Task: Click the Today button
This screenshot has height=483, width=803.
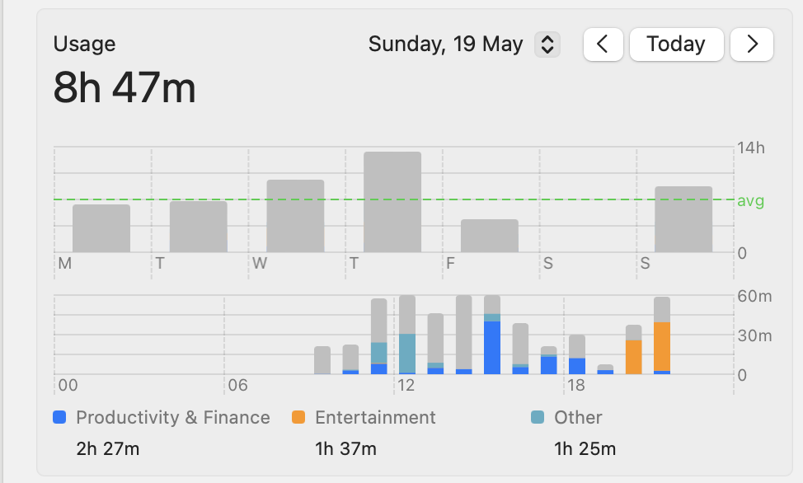Action: pyautogui.click(x=676, y=45)
